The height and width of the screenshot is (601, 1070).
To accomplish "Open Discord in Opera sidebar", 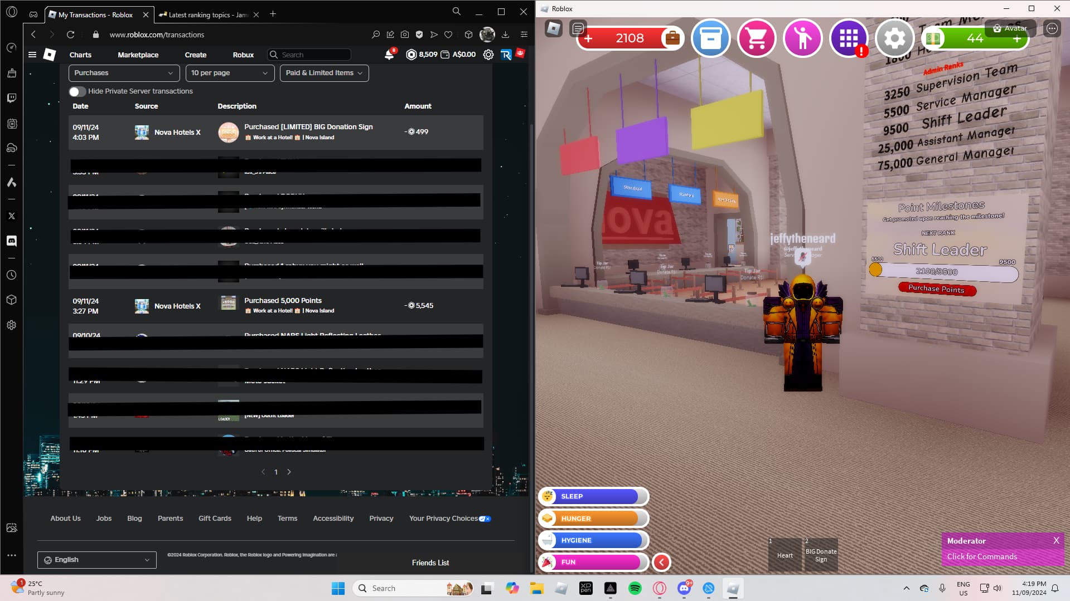I will click(x=12, y=241).
